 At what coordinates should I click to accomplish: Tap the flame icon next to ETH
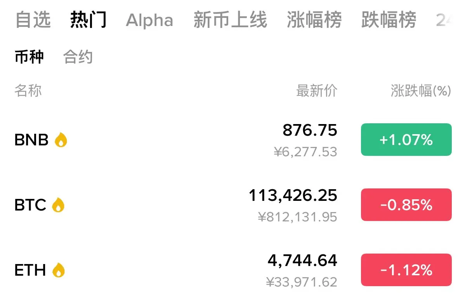[59, 270]
